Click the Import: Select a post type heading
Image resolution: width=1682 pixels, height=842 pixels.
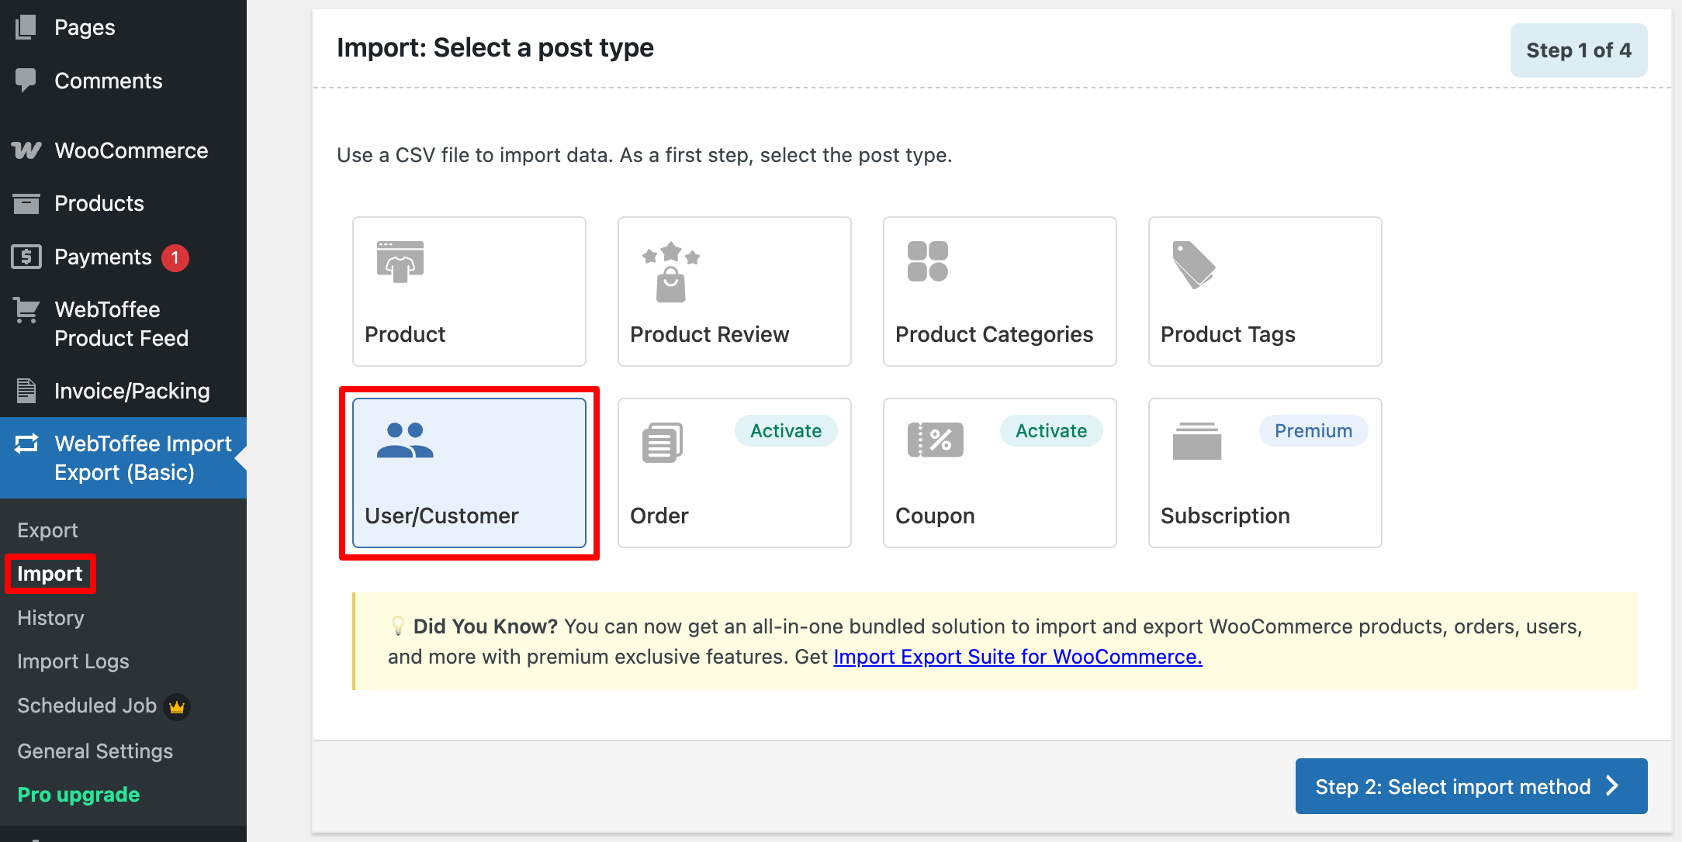495,48
